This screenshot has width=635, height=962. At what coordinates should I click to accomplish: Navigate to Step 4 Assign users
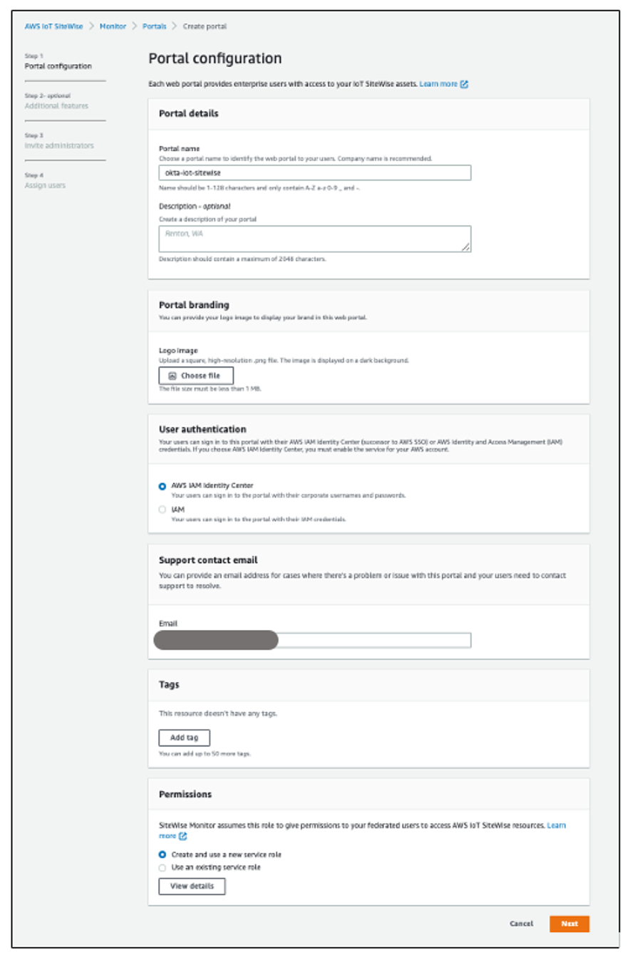pos(46,185)
